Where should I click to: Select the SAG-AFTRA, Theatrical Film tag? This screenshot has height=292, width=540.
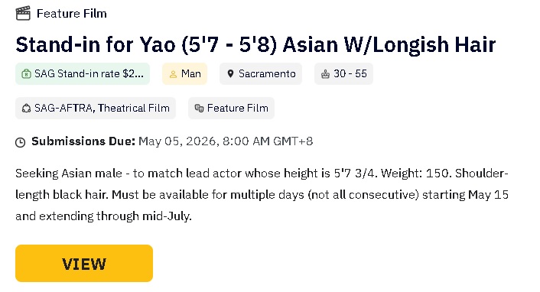tap(96, 108)
